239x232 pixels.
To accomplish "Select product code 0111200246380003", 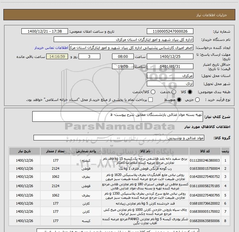I will coord(205,160).
